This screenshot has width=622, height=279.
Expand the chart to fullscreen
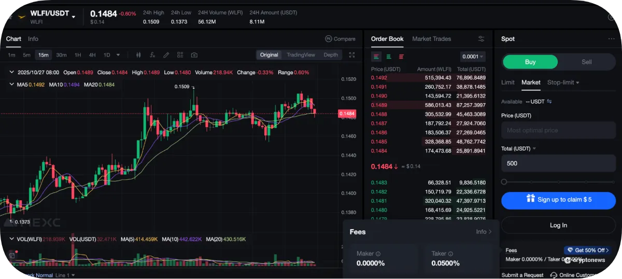[x=352, y=55]
